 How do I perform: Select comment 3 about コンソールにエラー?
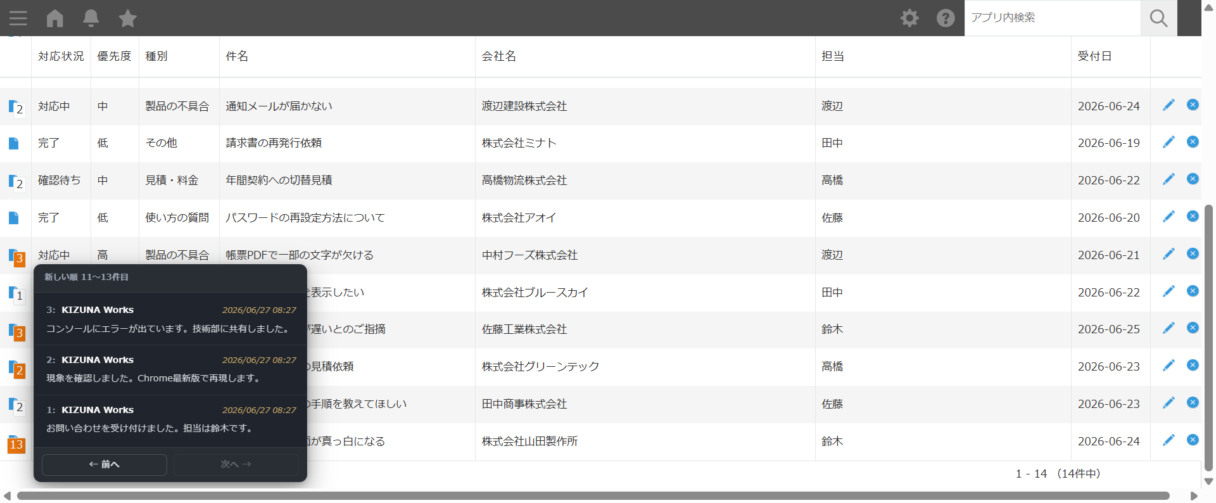coord(170,319)
